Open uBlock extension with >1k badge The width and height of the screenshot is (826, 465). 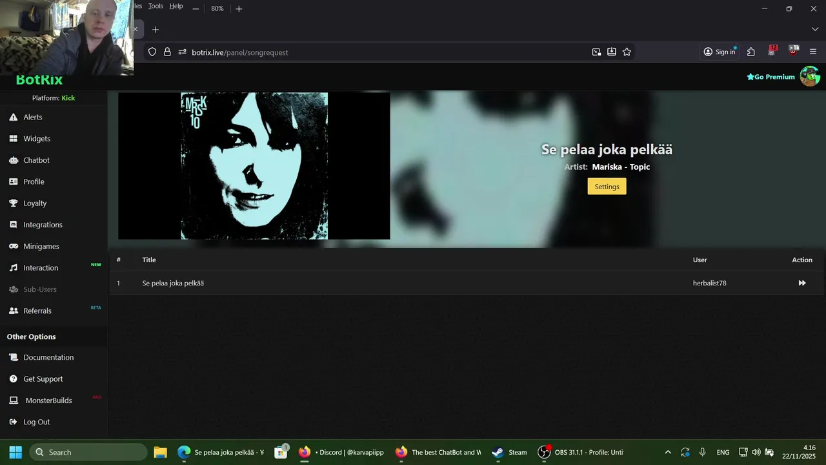794,51
